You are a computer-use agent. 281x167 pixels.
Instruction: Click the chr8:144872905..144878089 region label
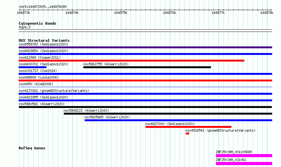(x=43, y=7)
